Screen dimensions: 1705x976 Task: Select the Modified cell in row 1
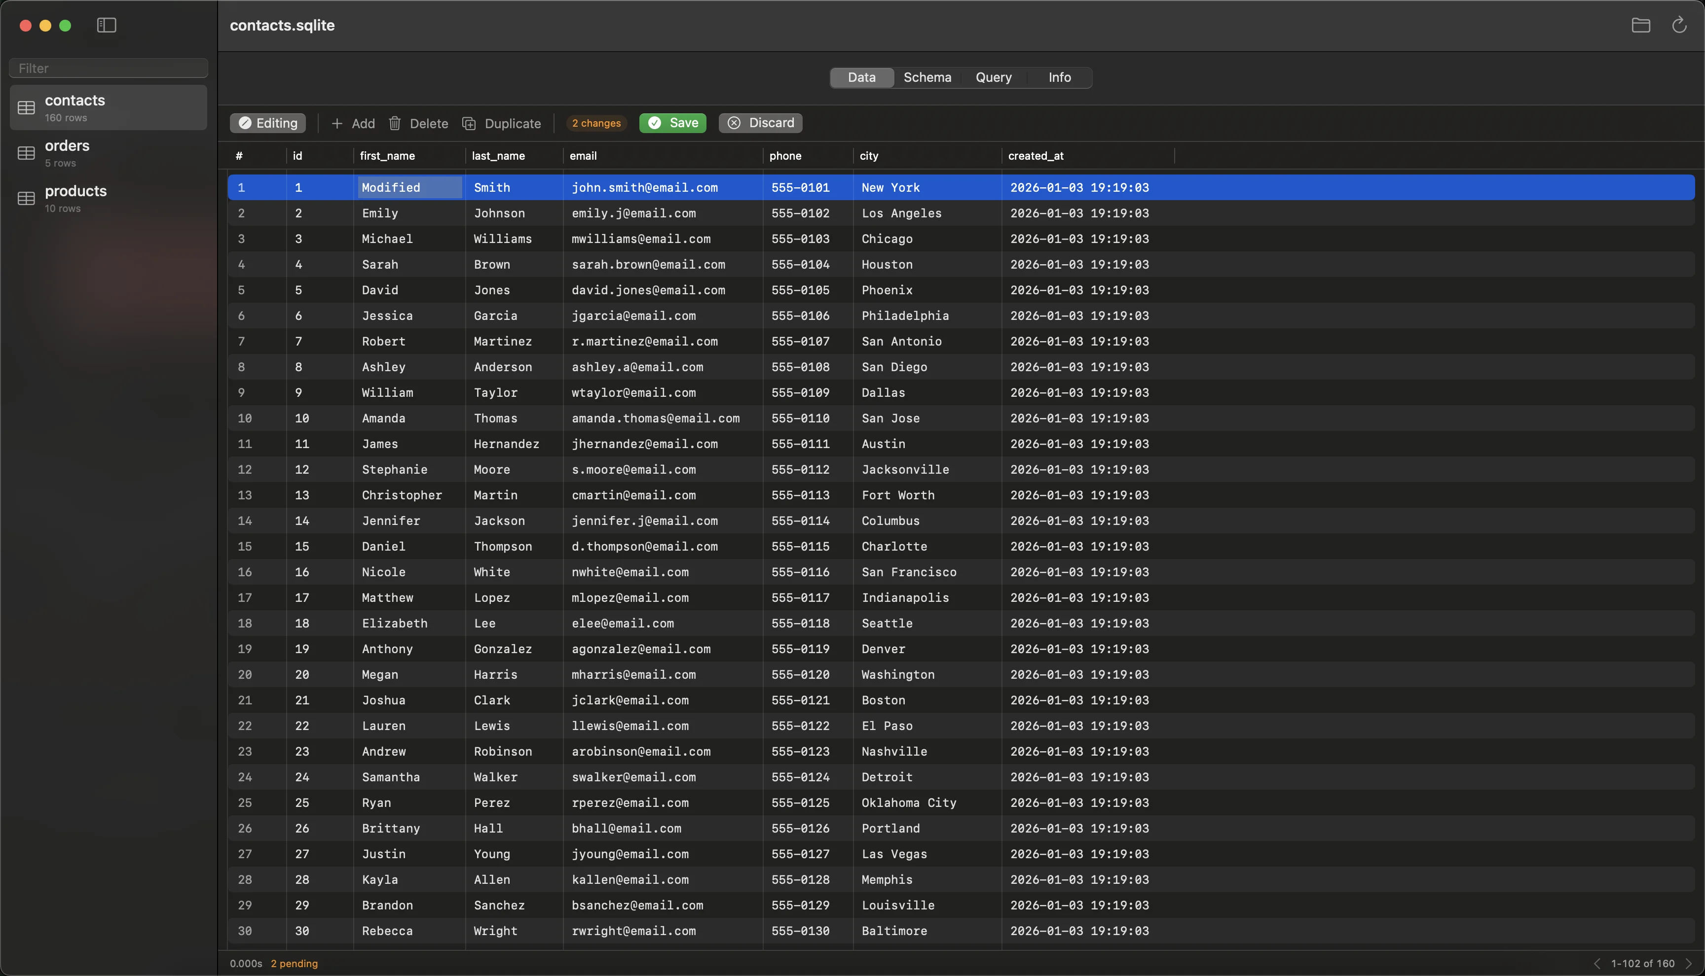pyautogui.click(x=408, y=188)
